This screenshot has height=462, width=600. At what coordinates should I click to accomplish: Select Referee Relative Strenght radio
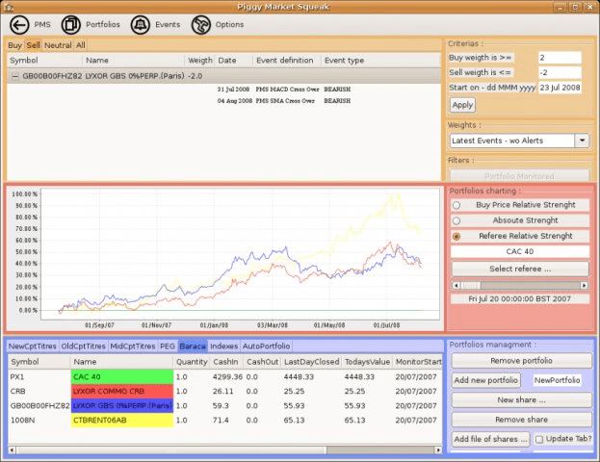tap(457, 237)
